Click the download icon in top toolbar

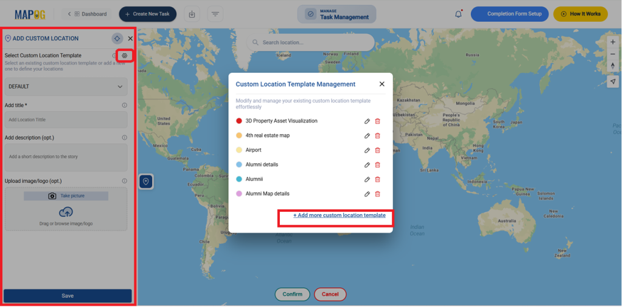pyautogui.click(x=192, y=14)
